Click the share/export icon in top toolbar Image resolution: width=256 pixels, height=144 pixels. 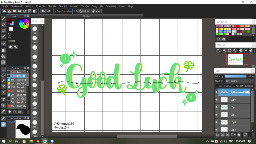9,11
